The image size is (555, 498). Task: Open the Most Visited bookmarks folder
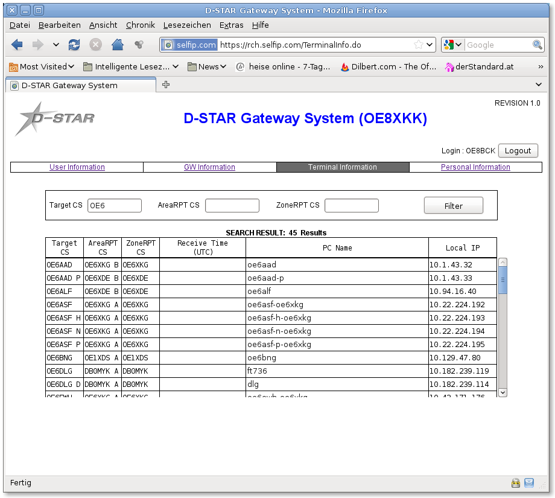tap(42, 66)
